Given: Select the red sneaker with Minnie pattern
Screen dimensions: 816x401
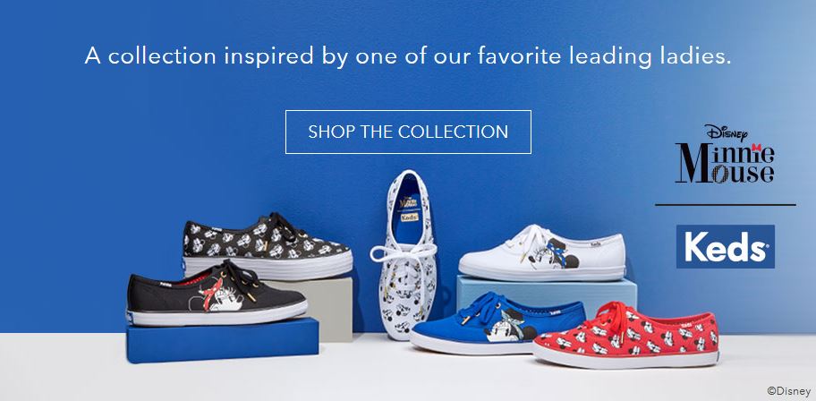Looking at the screenshot, I should coord(626,336).
